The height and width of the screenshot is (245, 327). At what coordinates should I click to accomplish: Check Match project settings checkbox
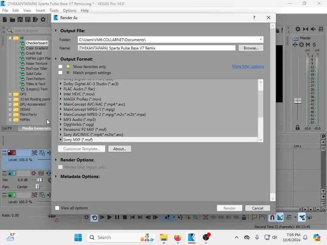coord(60,72)
